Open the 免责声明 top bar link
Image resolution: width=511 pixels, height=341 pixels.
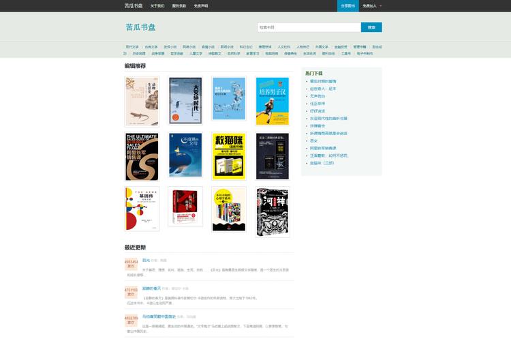(201, 6)
